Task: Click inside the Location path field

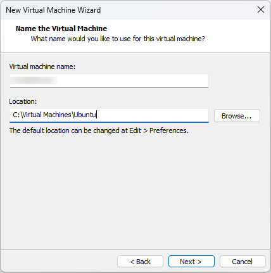Action: (109, 115)
